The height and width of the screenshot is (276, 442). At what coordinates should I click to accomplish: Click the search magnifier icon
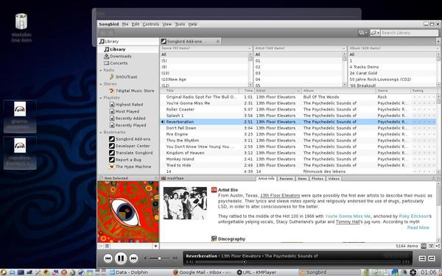point(373,32)
